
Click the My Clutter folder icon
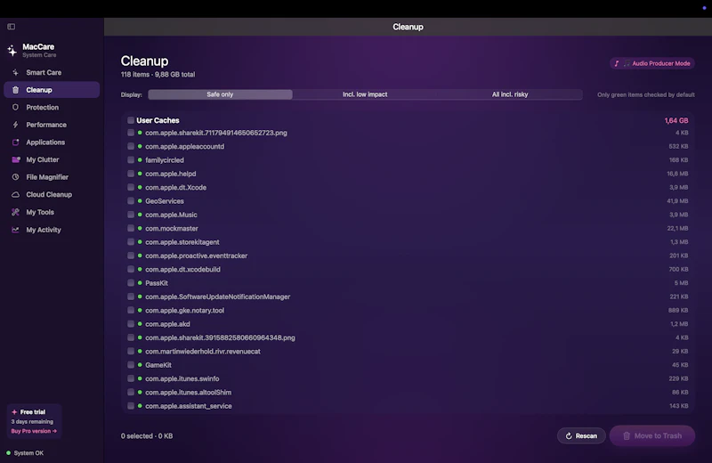tap(16, 159)
